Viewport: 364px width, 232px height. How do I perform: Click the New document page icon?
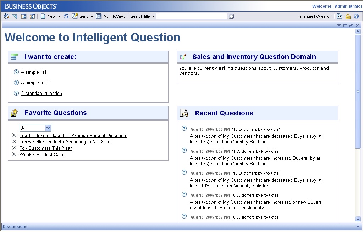tap(43, 16)
